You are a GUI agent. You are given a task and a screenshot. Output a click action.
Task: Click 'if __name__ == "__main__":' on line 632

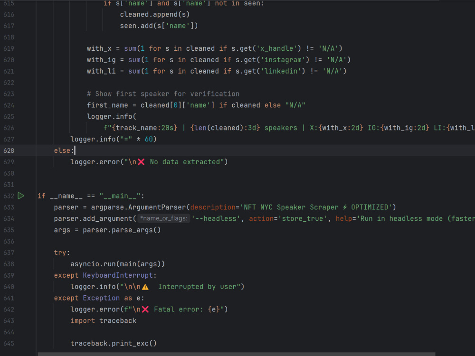[x=91, y=196]
